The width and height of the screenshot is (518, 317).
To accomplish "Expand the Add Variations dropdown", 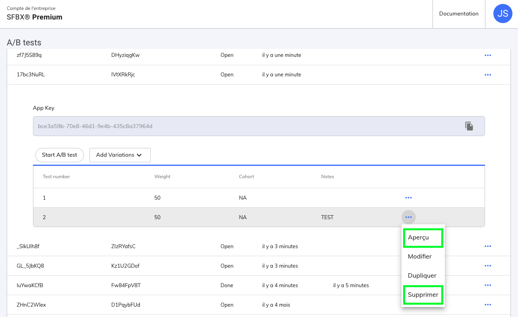I will click(x=120, y=155).
